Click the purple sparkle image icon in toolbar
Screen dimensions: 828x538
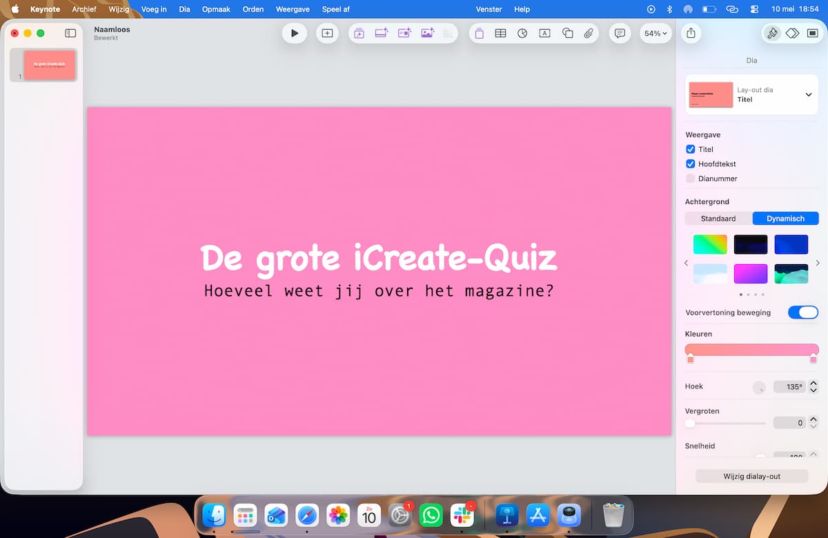pyautogui.click(x=427, y=33)
